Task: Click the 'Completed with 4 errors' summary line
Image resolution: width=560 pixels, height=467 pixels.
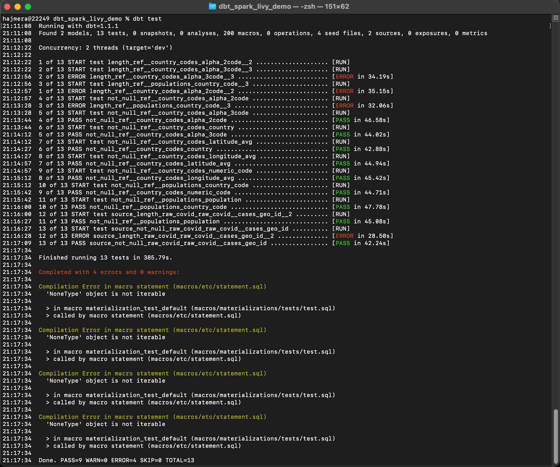Action: pyautogui.click(x=108, y=272)
